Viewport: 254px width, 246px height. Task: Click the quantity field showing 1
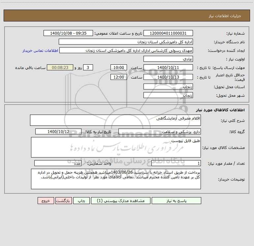[x=176, y=163]
